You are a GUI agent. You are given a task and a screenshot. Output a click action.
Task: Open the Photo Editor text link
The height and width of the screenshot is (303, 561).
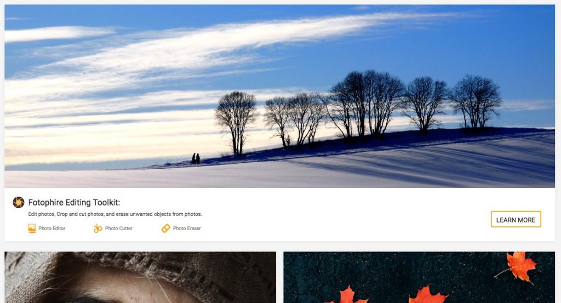point(52,228)
